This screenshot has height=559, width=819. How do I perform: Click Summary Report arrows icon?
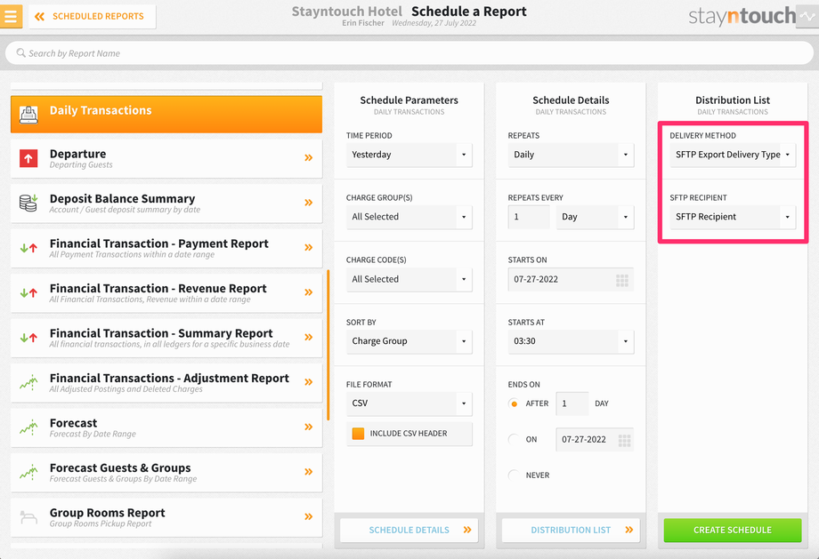28,338
